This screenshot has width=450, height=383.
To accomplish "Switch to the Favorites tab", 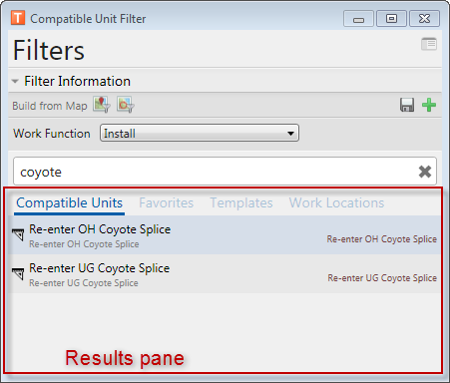I will tap(167, 202).
